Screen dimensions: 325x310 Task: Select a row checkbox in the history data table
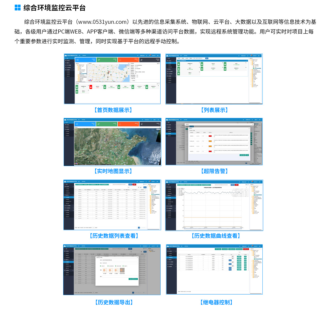(x=76, y=192)
